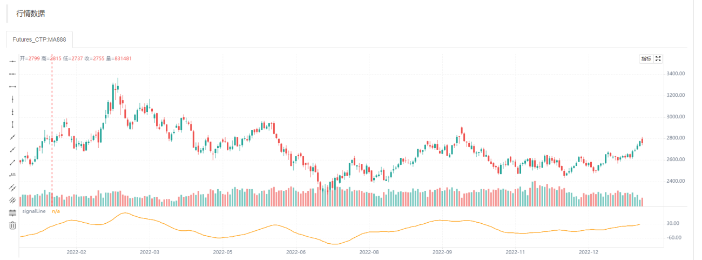Click the 开=2799 open price readout

point(30,58)
